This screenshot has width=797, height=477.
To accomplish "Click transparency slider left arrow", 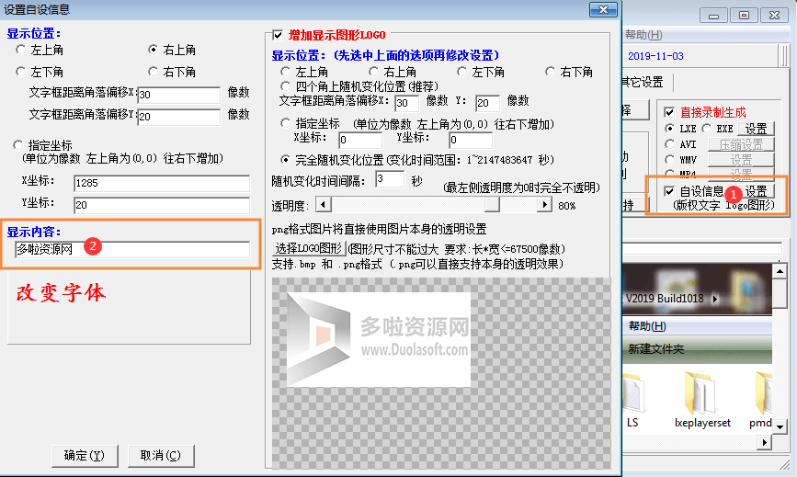I will 324,205.
